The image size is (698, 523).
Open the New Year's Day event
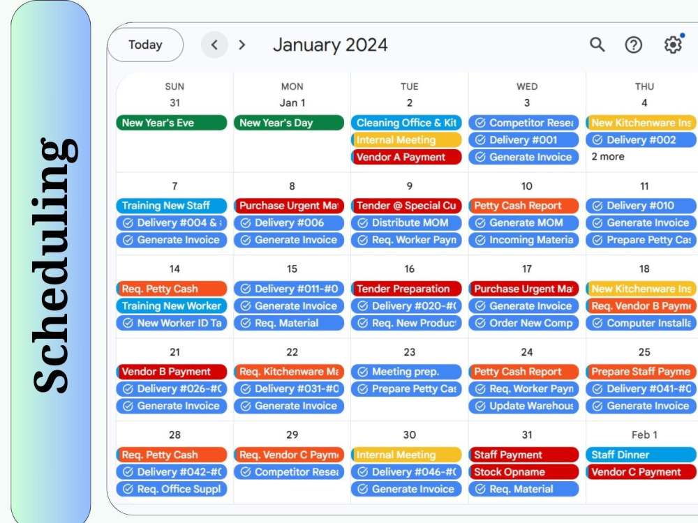point(289,123)
